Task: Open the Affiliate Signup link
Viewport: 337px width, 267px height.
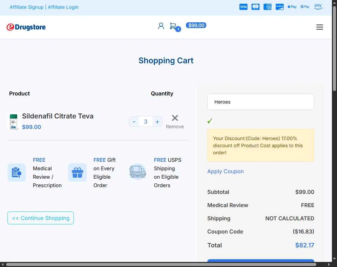Action: [x=26, y=7]
